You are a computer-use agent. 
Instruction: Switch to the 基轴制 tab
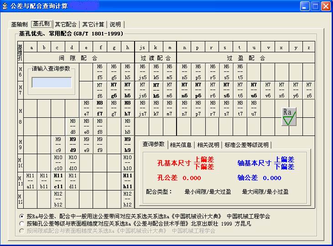tap(19, 25)
